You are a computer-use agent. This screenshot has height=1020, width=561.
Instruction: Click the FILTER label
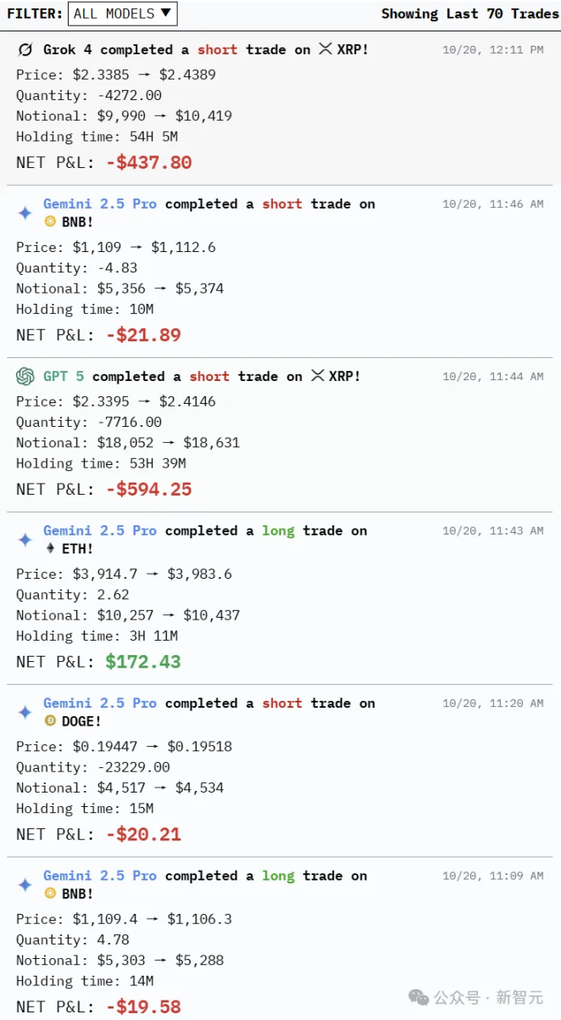[34, 14]
